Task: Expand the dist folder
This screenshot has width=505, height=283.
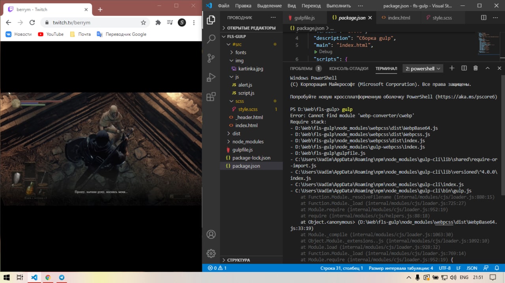Action: pyautogui.click(x=251, y=133)
